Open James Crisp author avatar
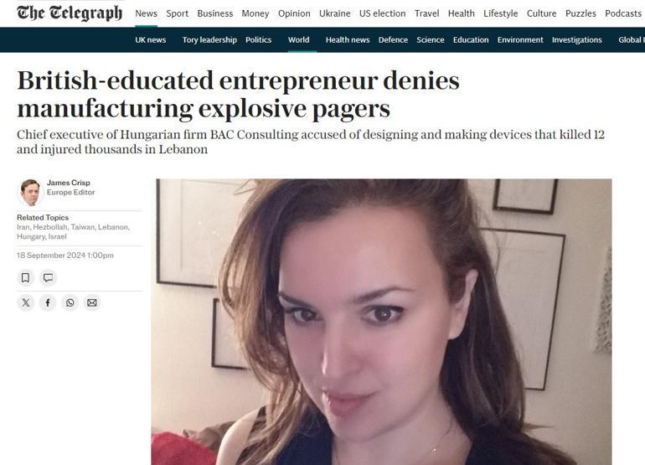The height and width of the screenshot is (465, 645). (30, 192)
